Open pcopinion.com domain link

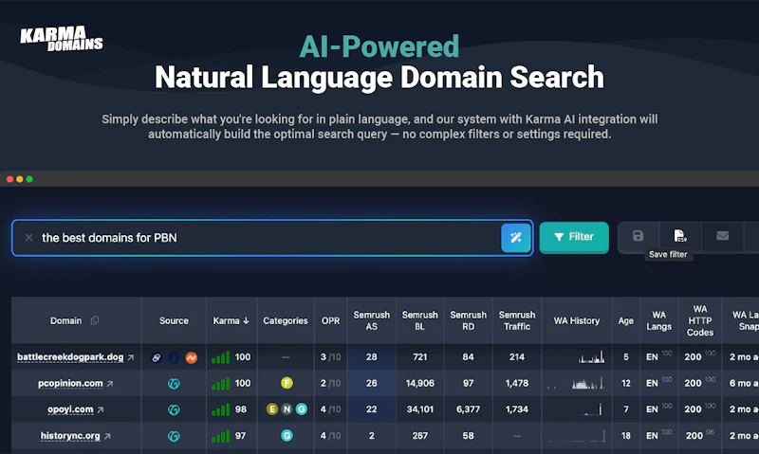click(70, 383)
